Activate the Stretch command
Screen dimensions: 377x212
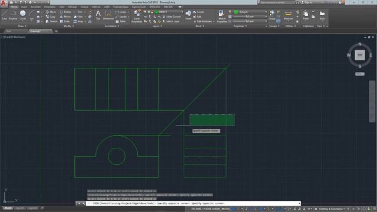point(51,21)
